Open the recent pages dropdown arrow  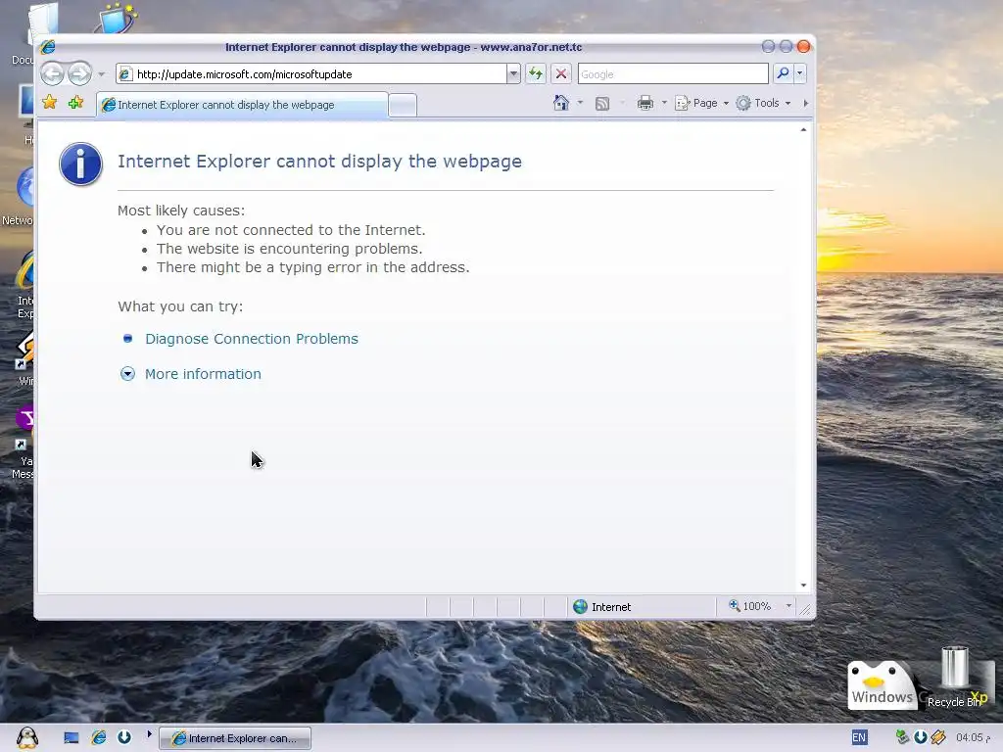pyautogui.click(x=102, y=74)
